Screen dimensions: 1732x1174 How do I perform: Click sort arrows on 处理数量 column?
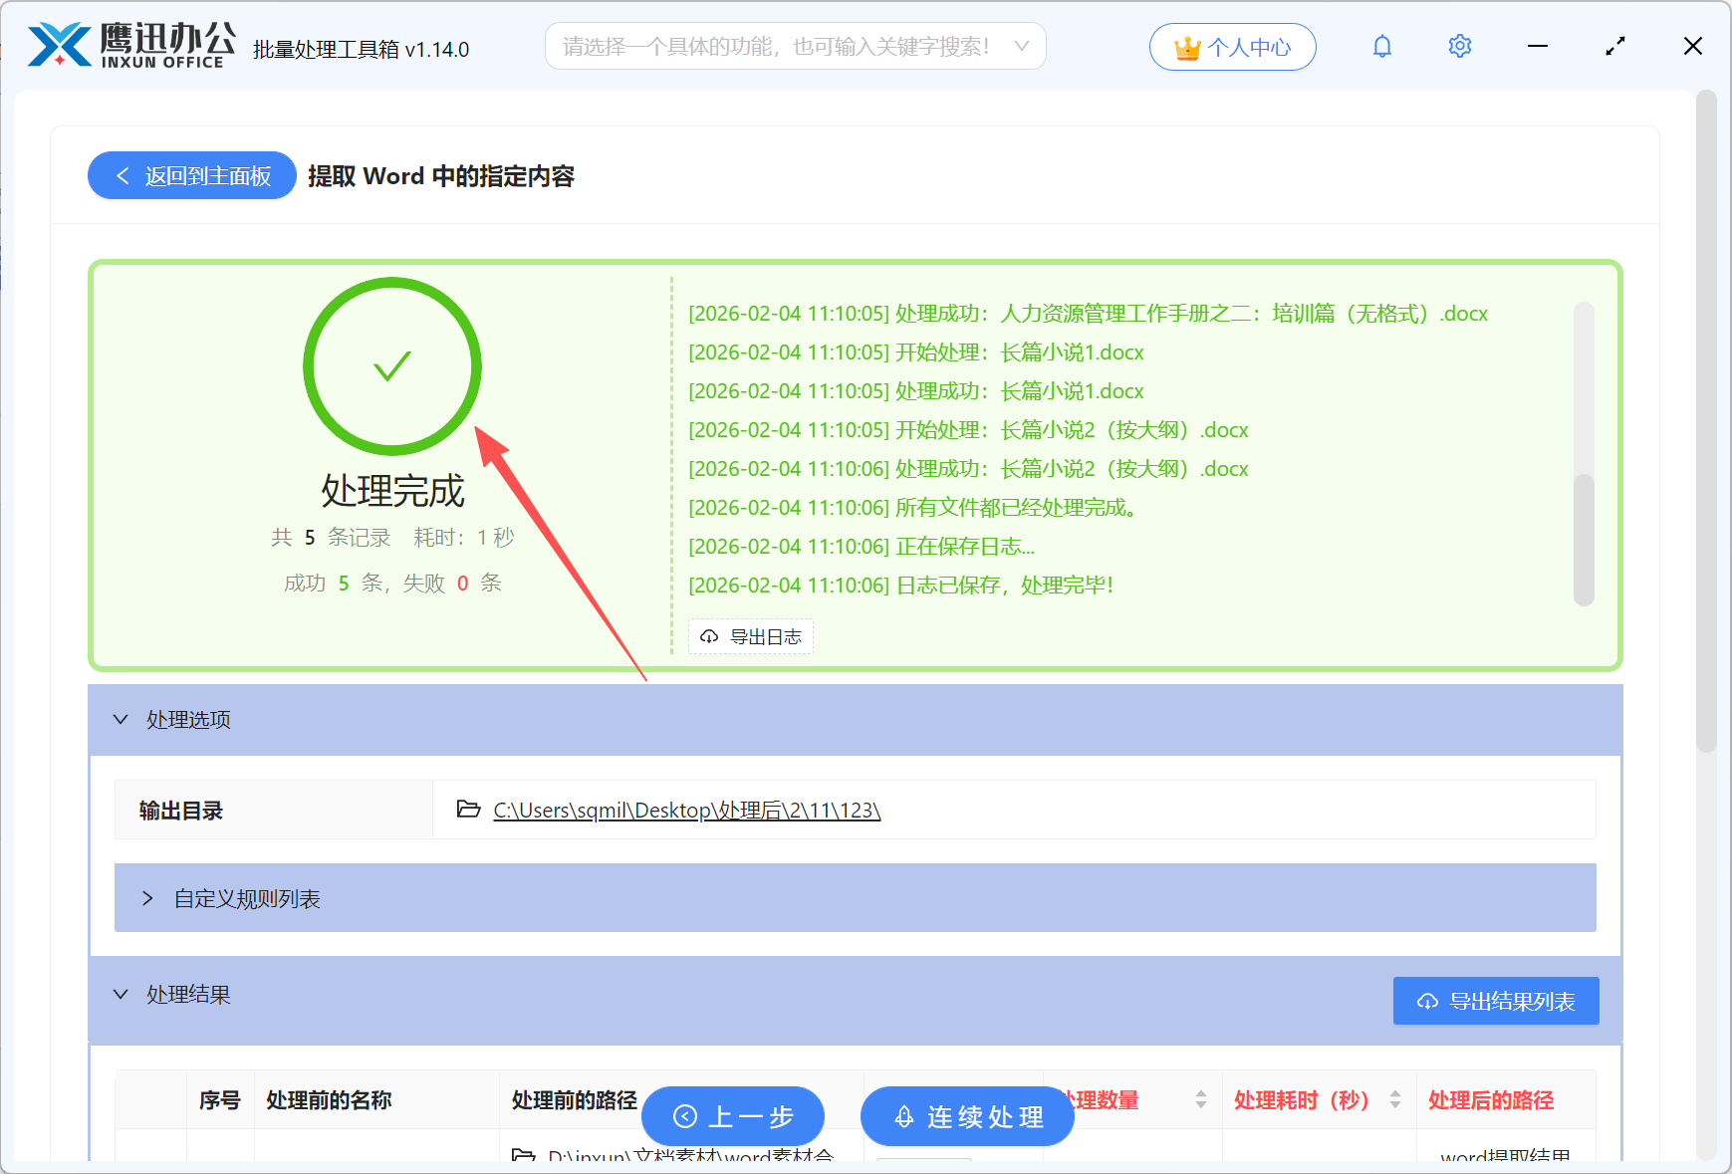[1201, 1100]
